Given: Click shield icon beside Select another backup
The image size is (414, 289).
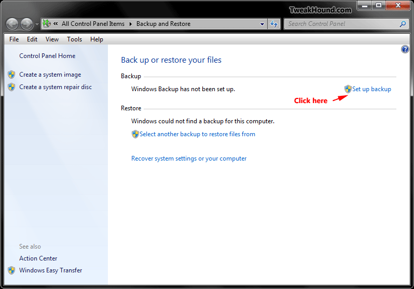Looking at the screenshot, I should (x=135, y=134).
